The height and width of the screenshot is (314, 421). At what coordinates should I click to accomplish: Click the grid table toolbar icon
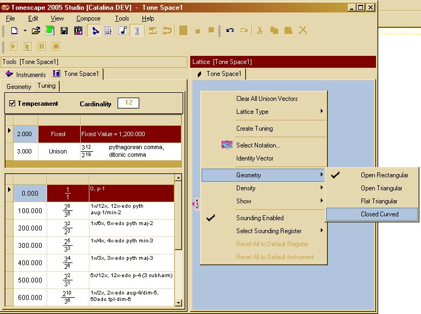108,31
